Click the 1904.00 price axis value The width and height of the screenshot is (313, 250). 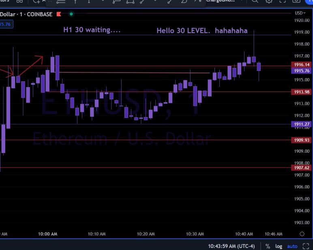click(302, 211)
